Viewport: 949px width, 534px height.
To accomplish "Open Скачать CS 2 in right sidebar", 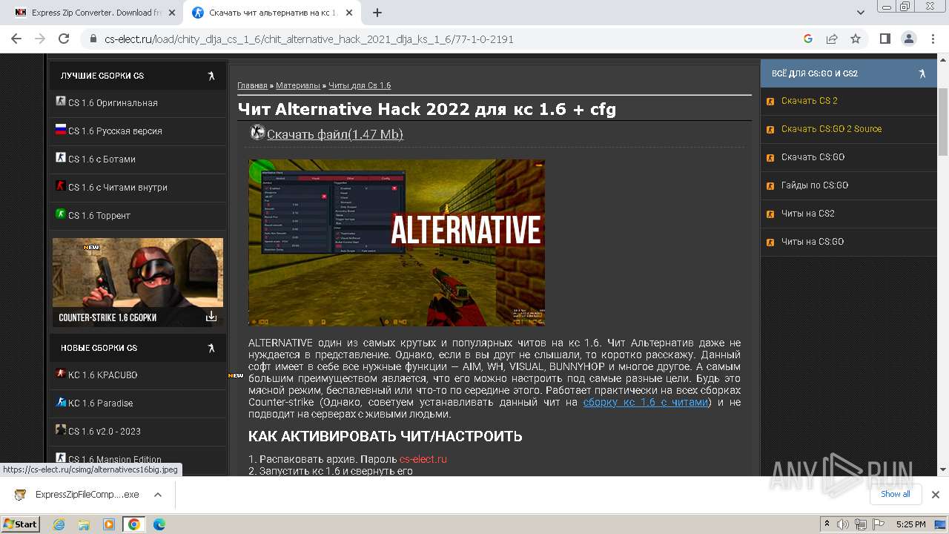I will (x=810, y=101).
